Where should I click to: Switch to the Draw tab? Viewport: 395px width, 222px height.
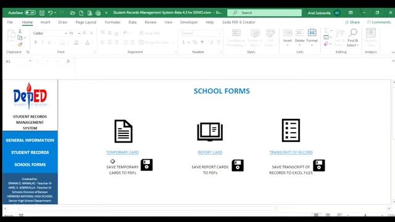coord(63,22)
